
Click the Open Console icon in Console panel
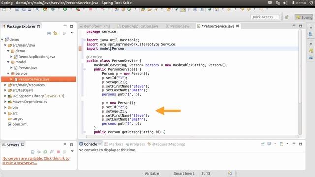coord(282,144)
